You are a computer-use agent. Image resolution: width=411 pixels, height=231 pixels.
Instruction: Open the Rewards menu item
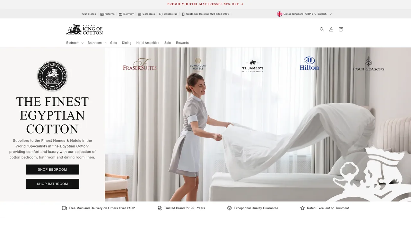[182, 43]
